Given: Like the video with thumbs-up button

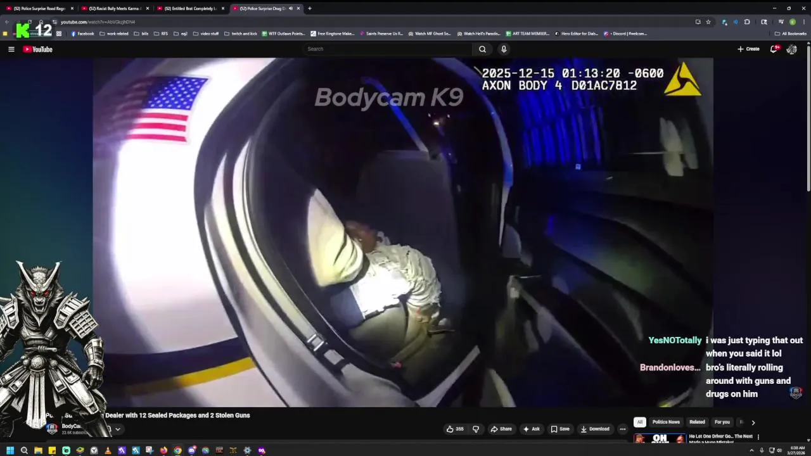Looking at the screenshot, I should [x=455, y=429].
